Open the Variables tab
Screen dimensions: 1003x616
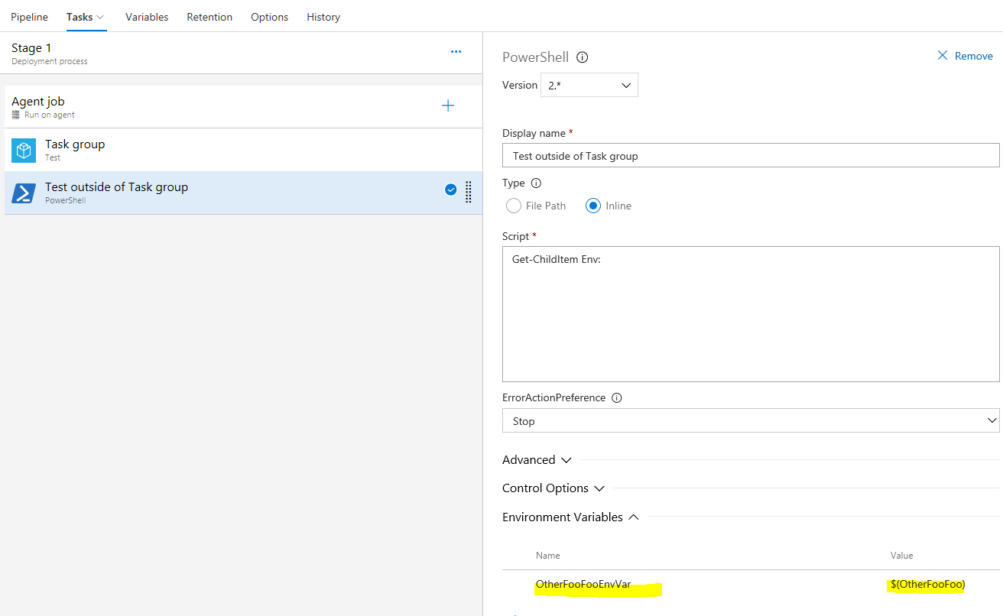(x=147, y=17)
